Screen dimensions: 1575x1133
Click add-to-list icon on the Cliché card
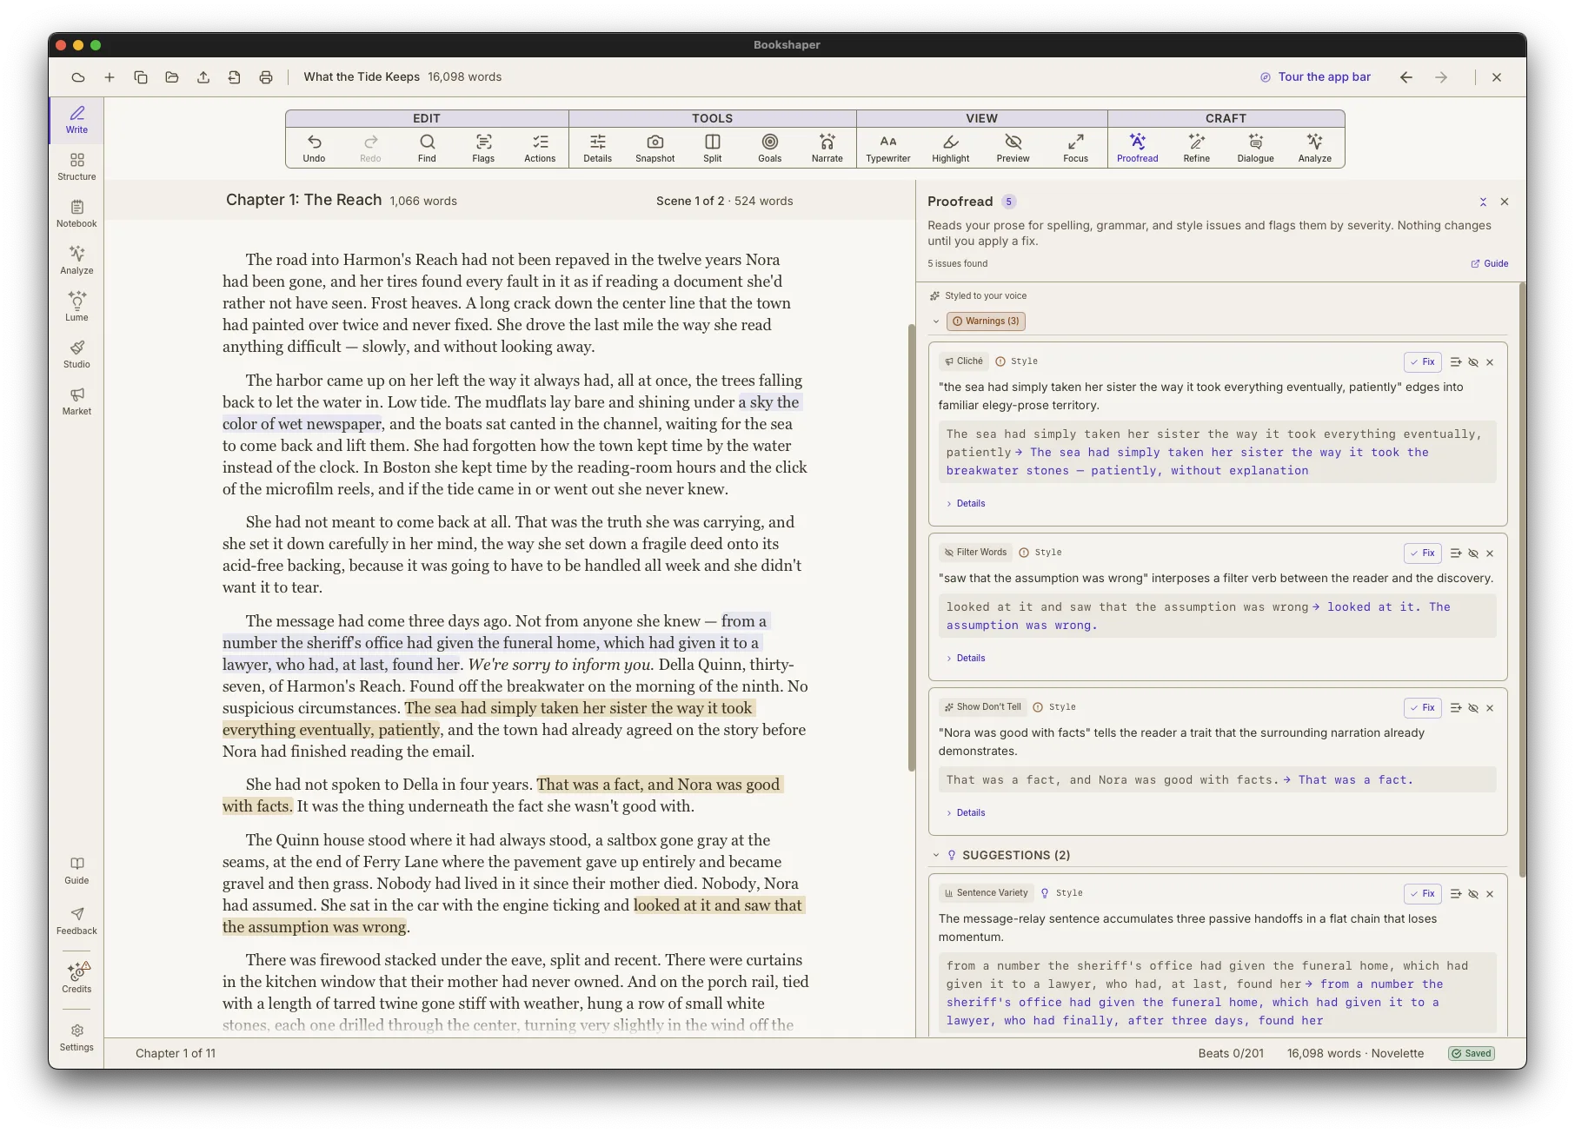coord(1456,362)
